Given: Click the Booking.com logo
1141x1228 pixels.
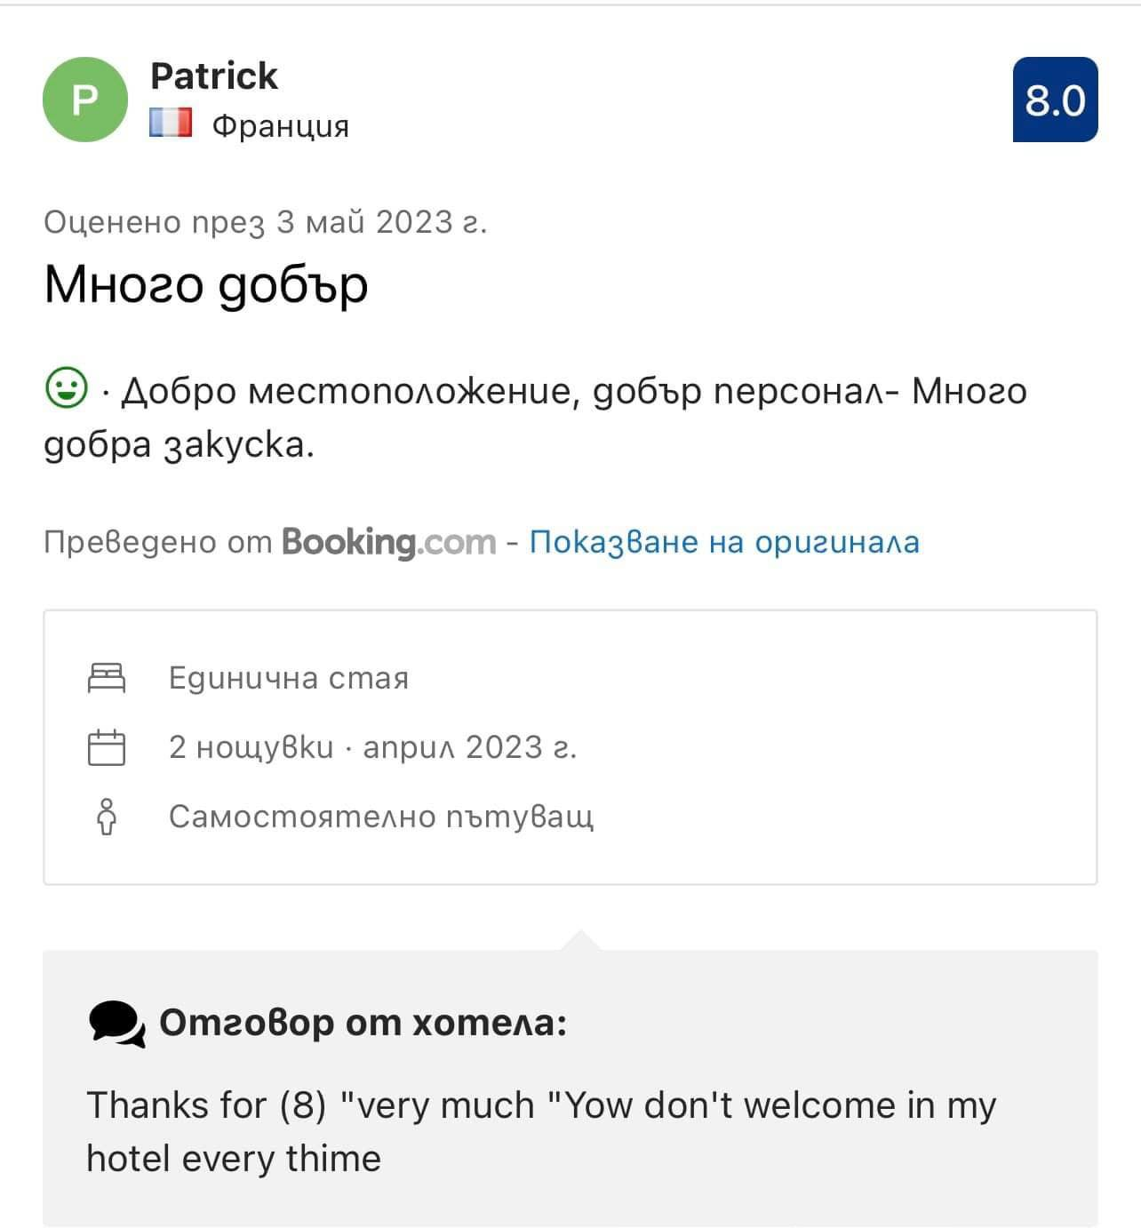Looking at the screenshot, I should coord(388,541).
